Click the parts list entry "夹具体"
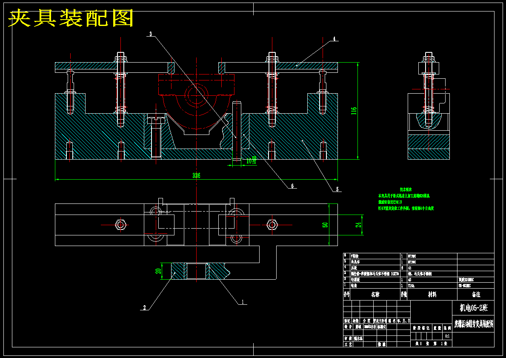506x358 pixels. (356, 262)
